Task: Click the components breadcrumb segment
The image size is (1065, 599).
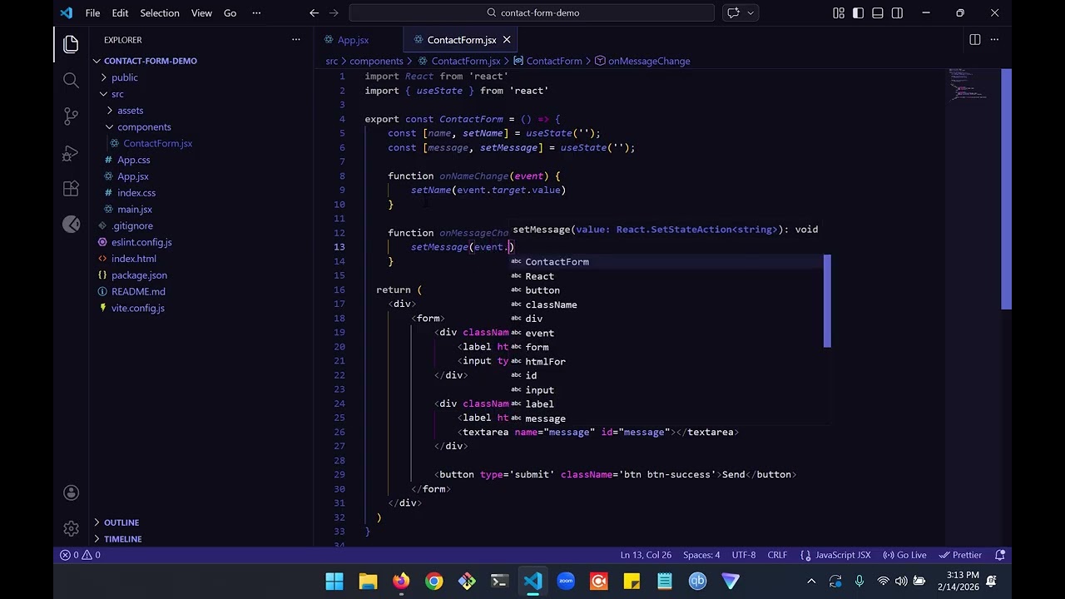Action: pyautogui.click(x=376, y=61)
